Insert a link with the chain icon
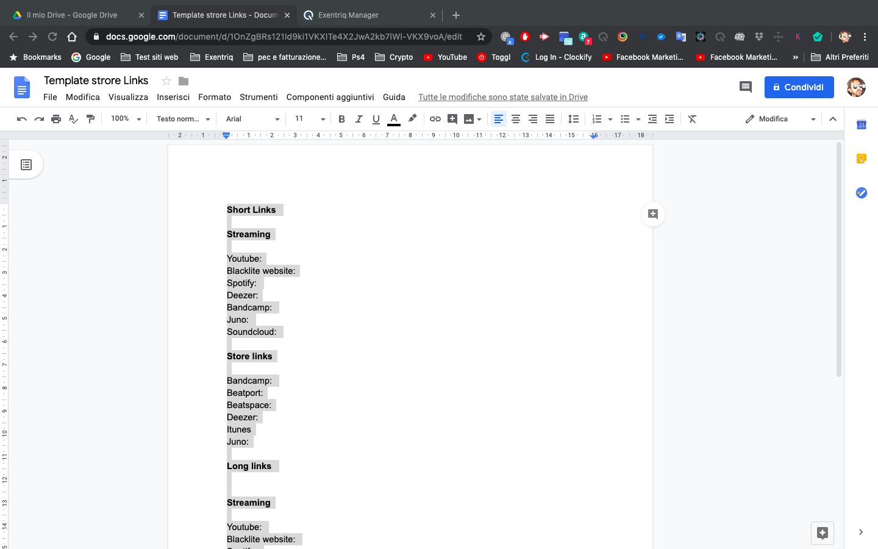Screen dimensions: 878x549 click(435, 119)
